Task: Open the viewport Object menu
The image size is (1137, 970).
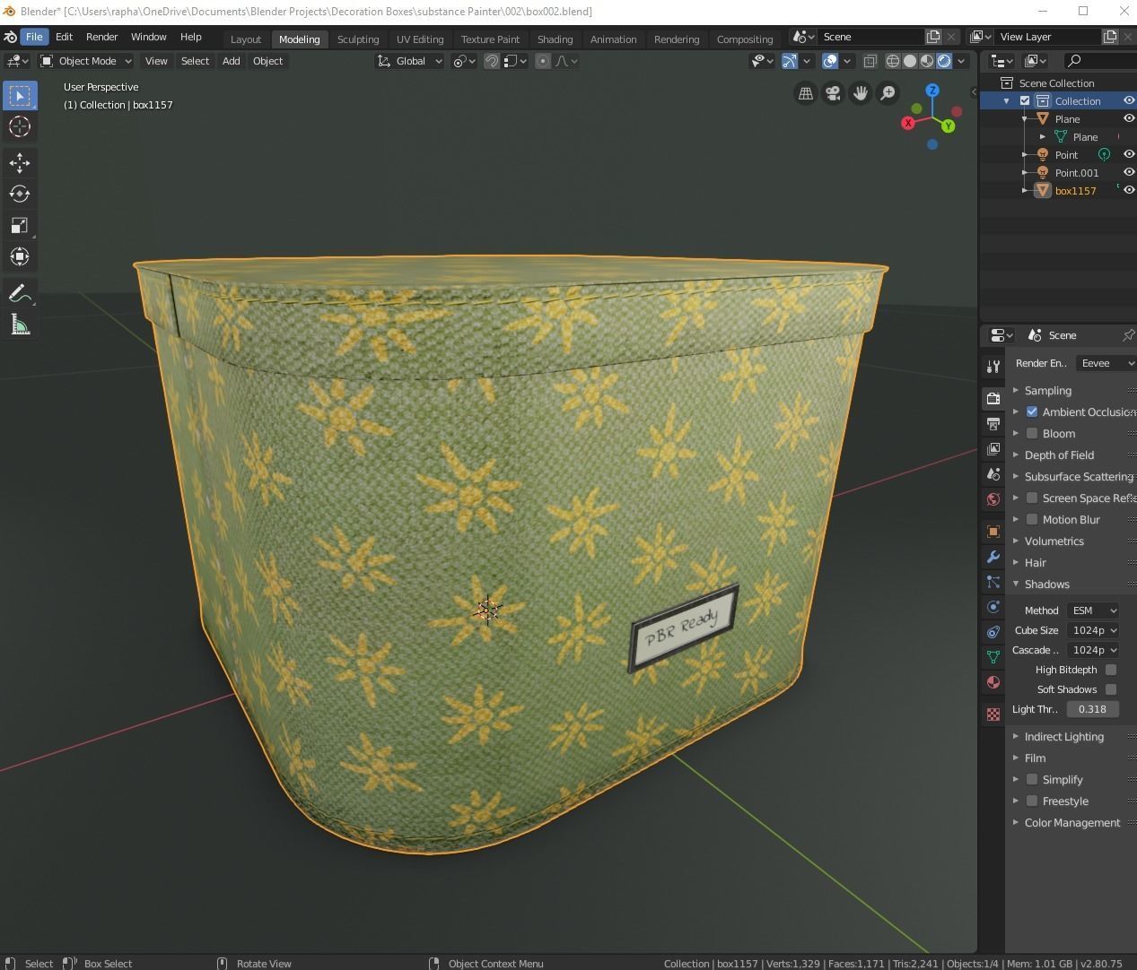Action: click(267, 61)
